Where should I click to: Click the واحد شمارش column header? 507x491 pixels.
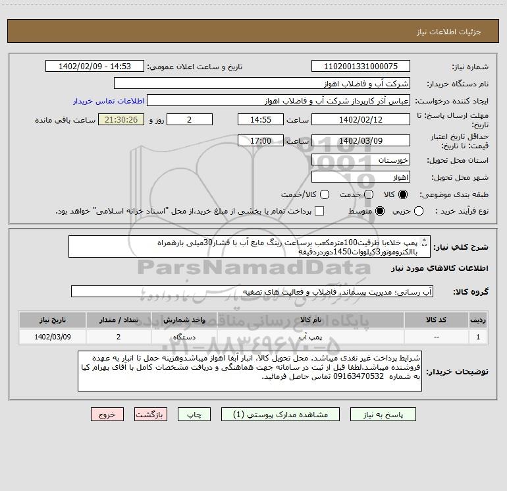[x=184, y=320]
